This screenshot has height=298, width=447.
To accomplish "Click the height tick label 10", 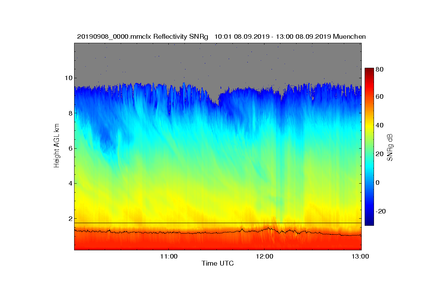I will (68, 78).
